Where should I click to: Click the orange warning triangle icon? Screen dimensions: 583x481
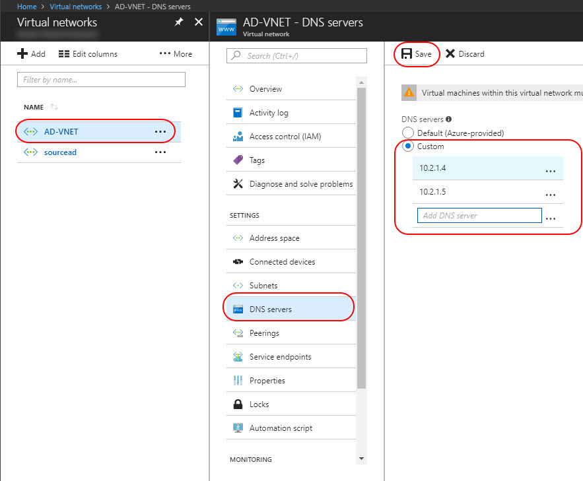pos(409,92)
